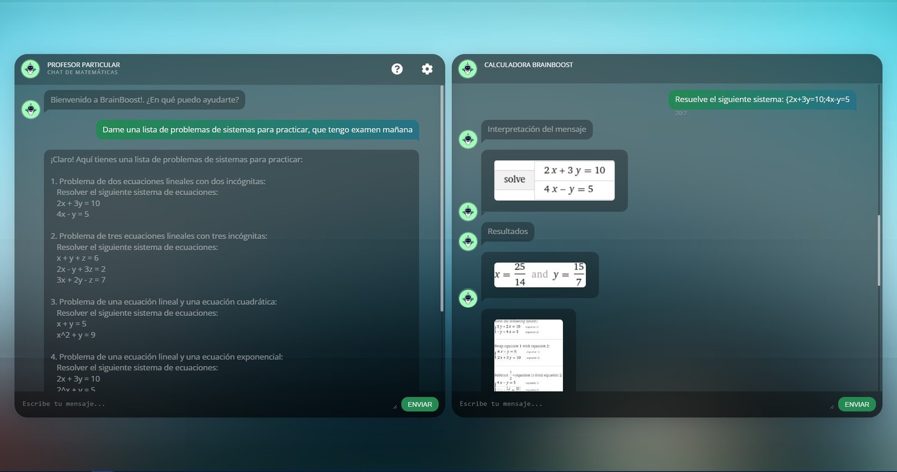
Task: Click robot avatar below the x and y result
Action: [x=468, y=298]
